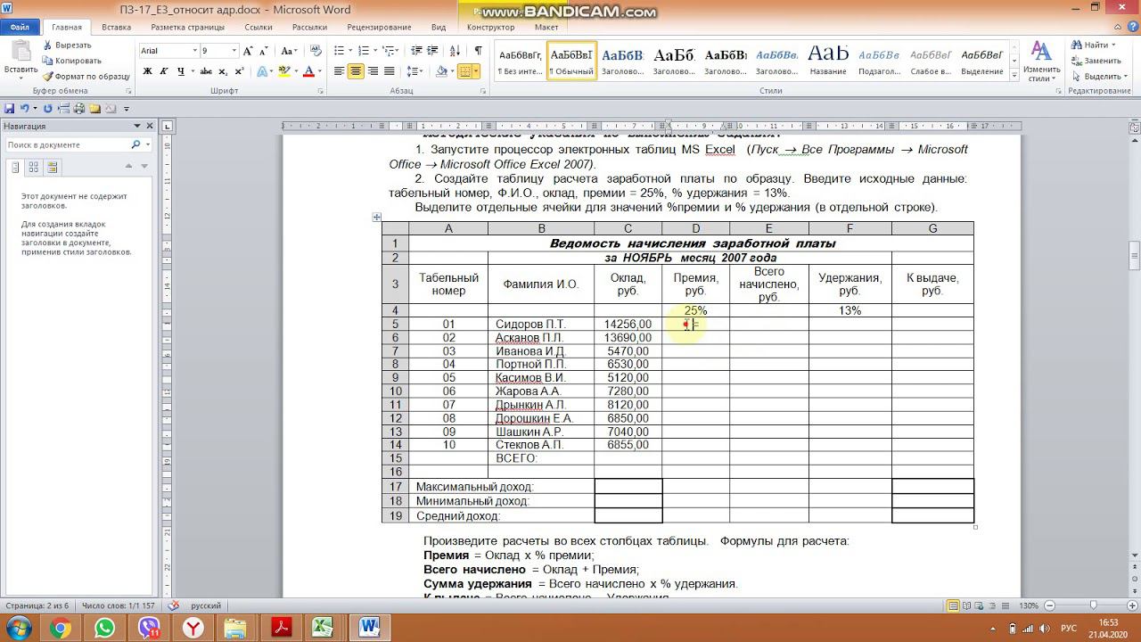Image resolution: width=1141 pixels, height=642 pixels.
Task: Click quick print printer icon
Action: [79, 108]
